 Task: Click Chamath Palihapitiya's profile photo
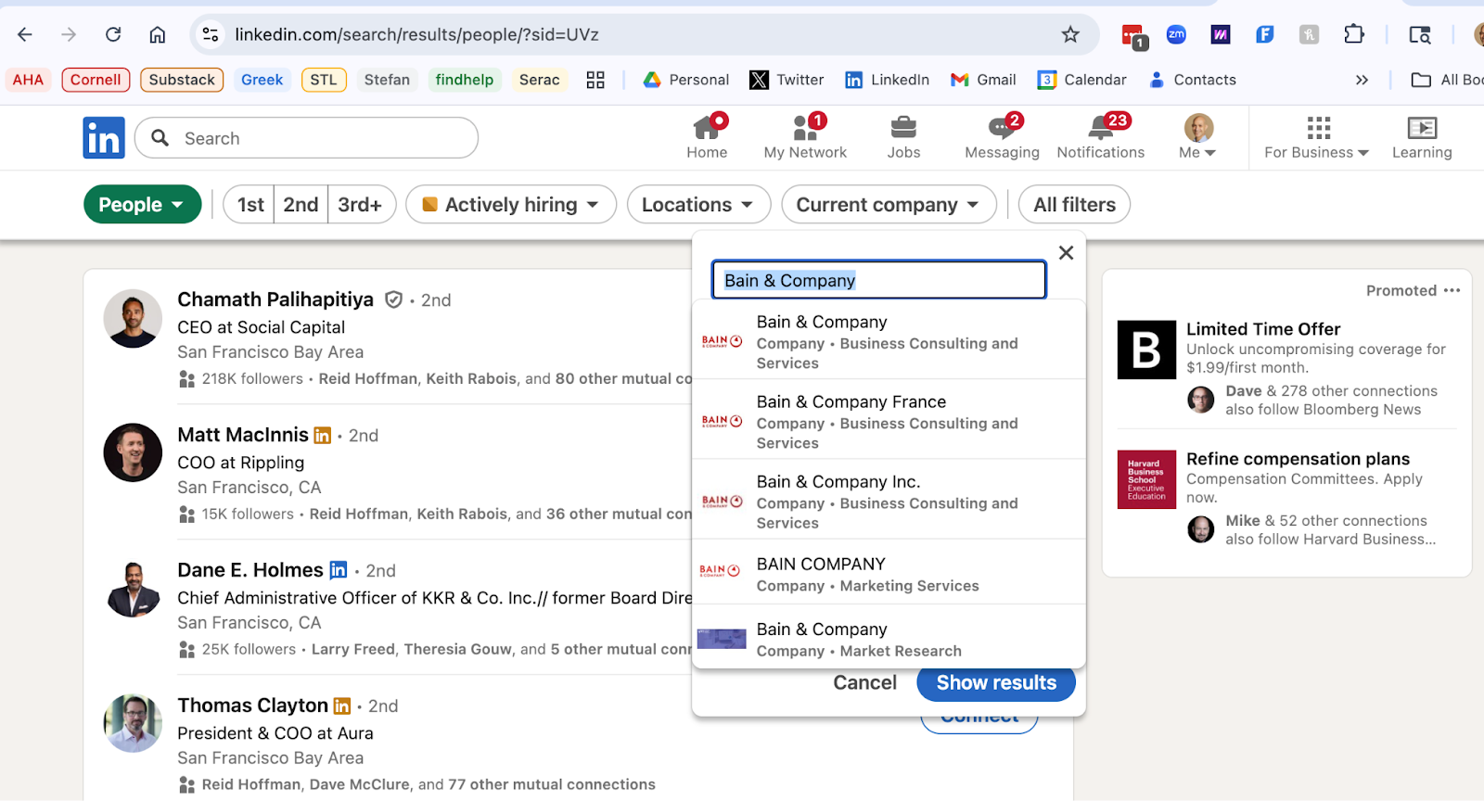(133, 318)
